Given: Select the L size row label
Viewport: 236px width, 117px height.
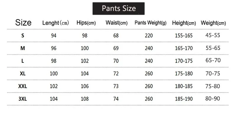Looking at the screenshot, I should click(23, 61).
